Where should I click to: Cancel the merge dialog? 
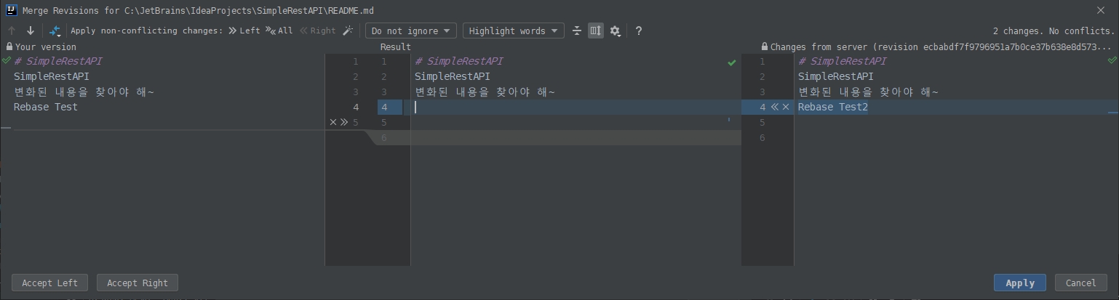pyautogui.click(x=1080, y=283)
